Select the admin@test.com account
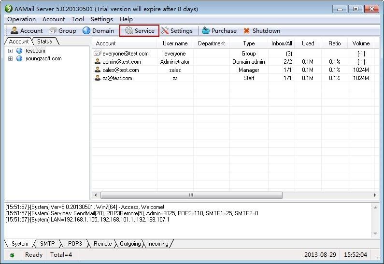384x264 pixels. point(122,62)
